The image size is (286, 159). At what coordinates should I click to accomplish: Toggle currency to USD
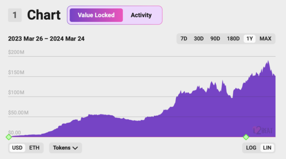click(17, 148)
